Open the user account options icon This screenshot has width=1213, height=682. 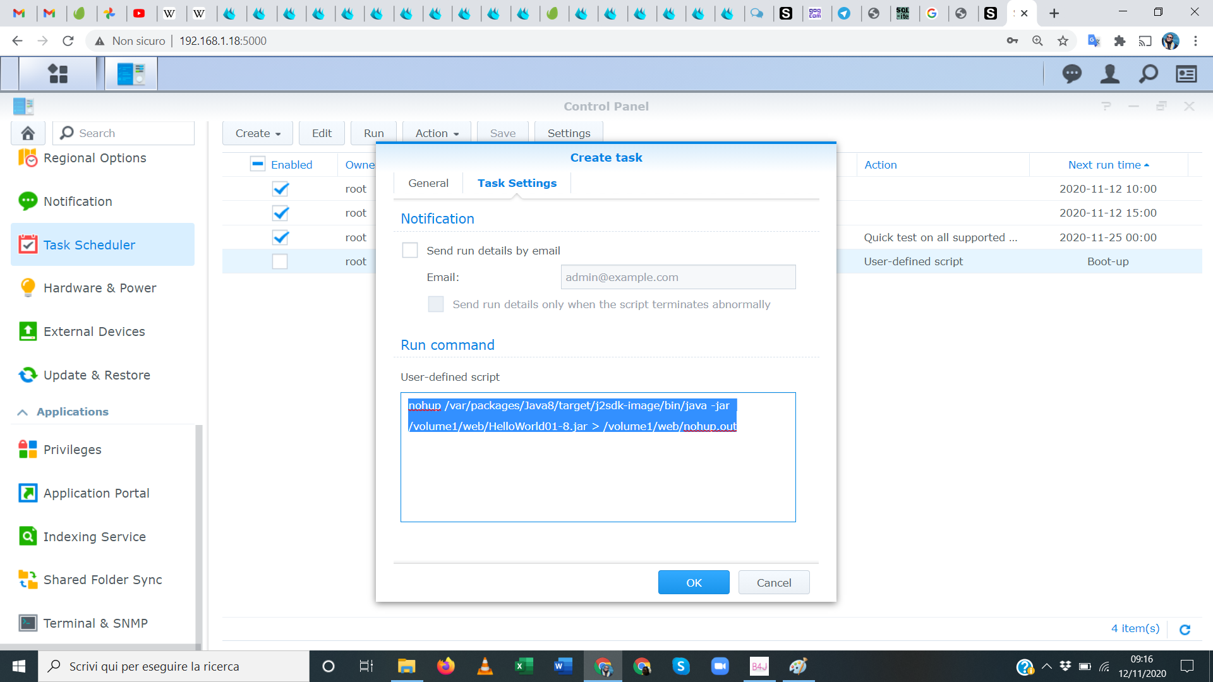1110,74
